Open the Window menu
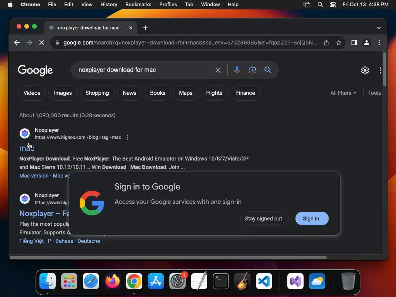This screenshot has height=297, width=396. point(210,5)
